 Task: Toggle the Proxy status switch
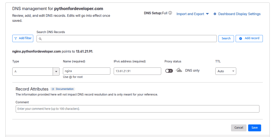(x=169, y=71)
